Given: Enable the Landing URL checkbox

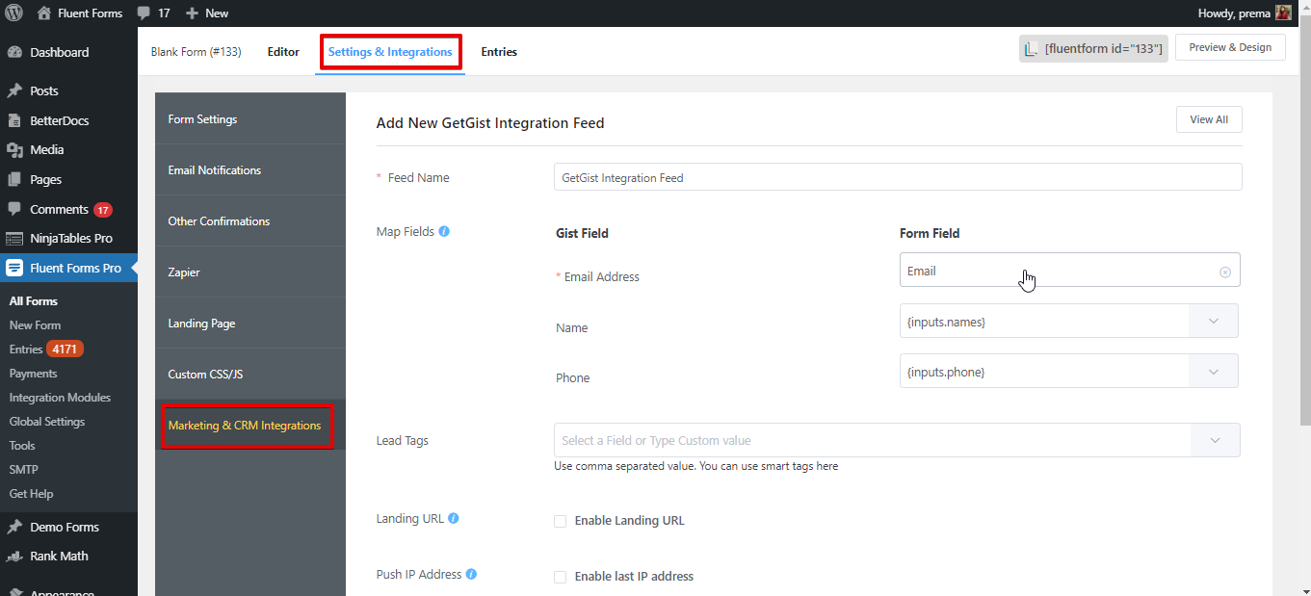Looking at the screenshot, I should point(560,521).
